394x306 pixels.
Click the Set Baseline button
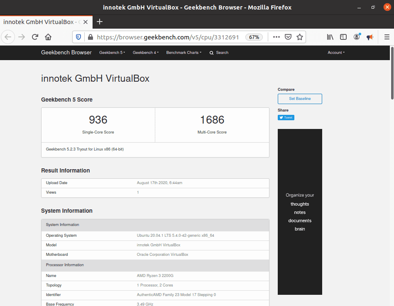(300, 99)
